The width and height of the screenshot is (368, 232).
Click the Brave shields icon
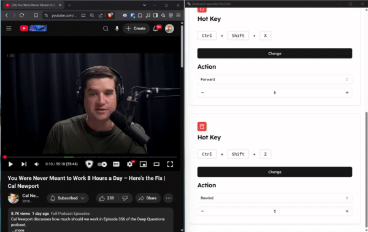tap(110, 15)
